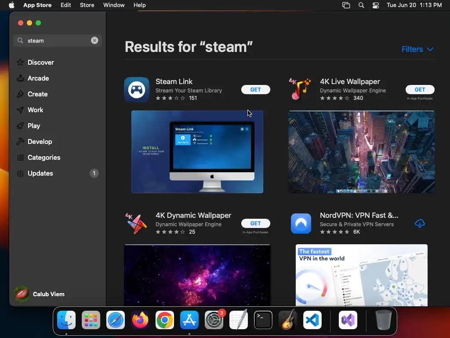Launch GarageBand from the Dock

point(288,320)
